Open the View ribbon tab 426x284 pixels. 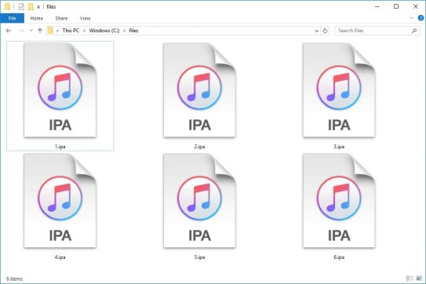[85, 18]
